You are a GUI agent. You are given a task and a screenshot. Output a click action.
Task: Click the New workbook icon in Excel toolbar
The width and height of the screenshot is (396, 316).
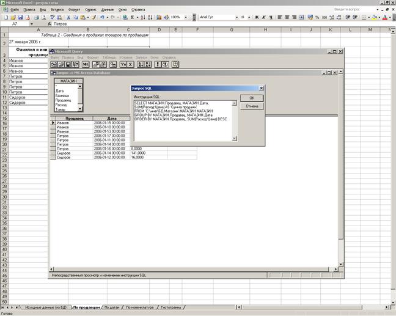pos(6,17)
